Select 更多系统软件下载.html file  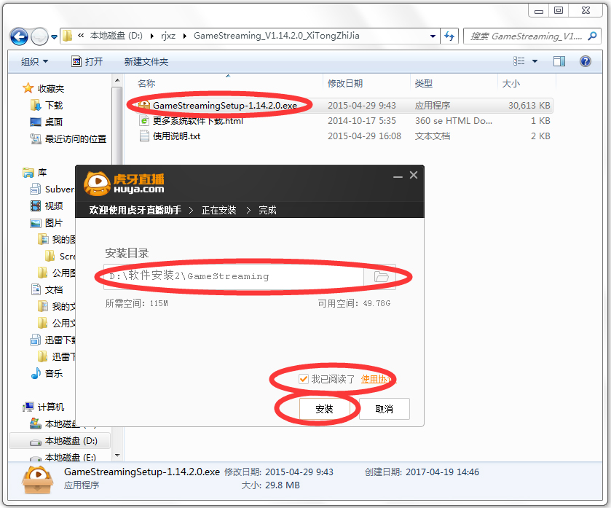tap(197, 121)
